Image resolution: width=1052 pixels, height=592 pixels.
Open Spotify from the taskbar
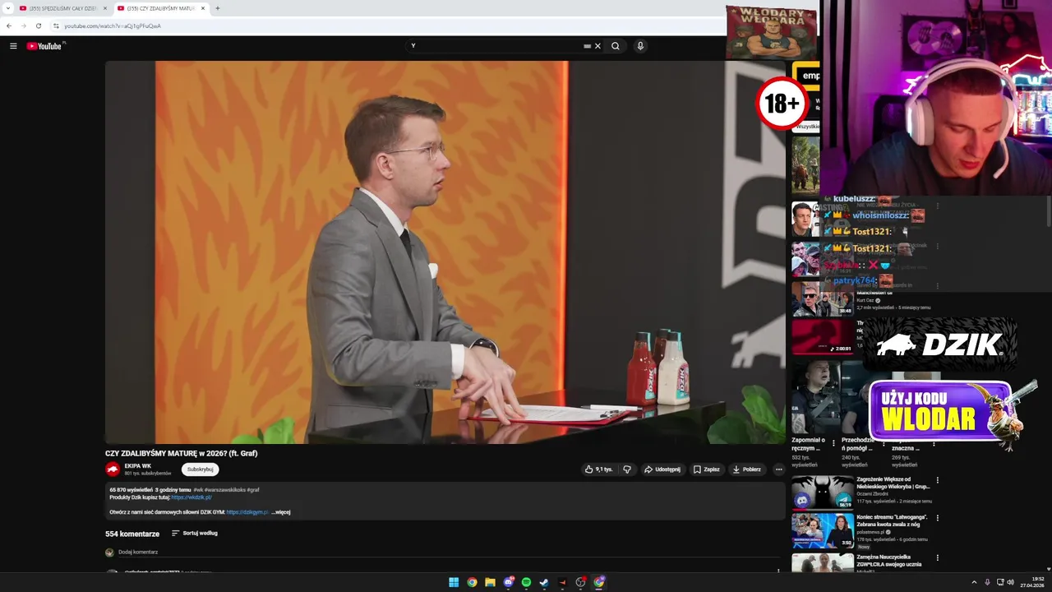[x=526, y=582]
